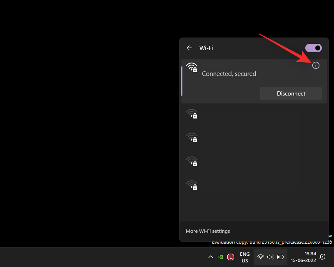334x267 pixels.
Task: Open More Wi-Fi settings
Action: pos(208,231)
